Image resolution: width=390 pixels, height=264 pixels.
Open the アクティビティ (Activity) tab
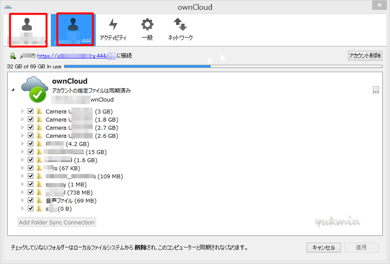[113, 30]
